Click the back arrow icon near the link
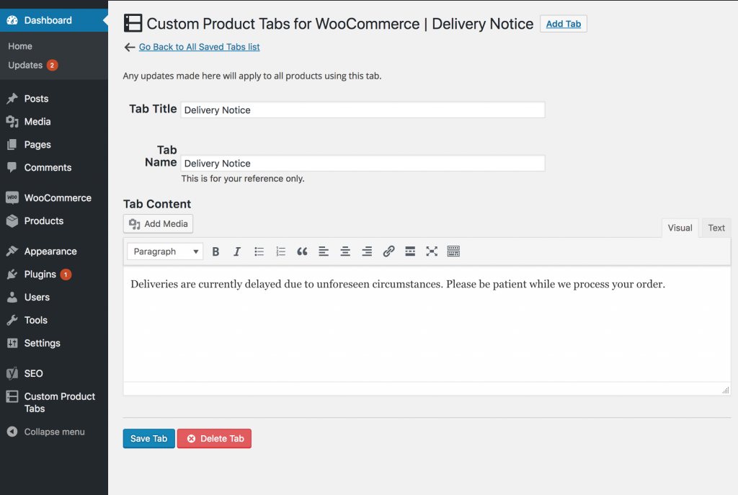The height and width of the screenshot is (495, 738). click(130, 47)
